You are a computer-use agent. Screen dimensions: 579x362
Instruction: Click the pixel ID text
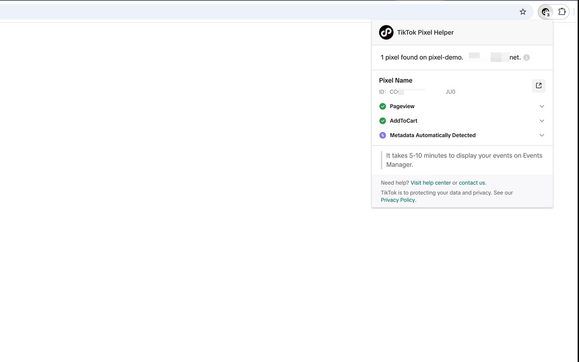(x=417, y=92)
